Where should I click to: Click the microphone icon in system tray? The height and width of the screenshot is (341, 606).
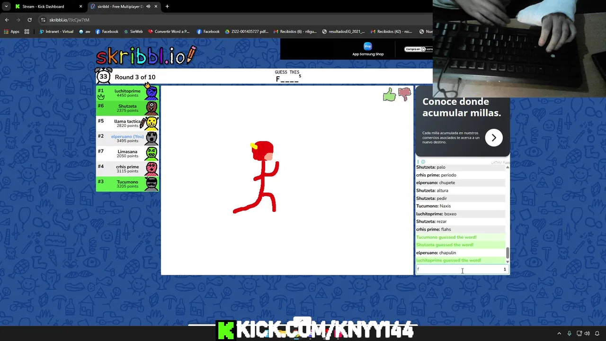[x=570, y=333]
